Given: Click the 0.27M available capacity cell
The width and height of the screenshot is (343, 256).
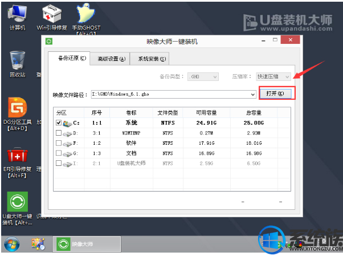Looking at the screenshot, I should click(x=206, y=133).
